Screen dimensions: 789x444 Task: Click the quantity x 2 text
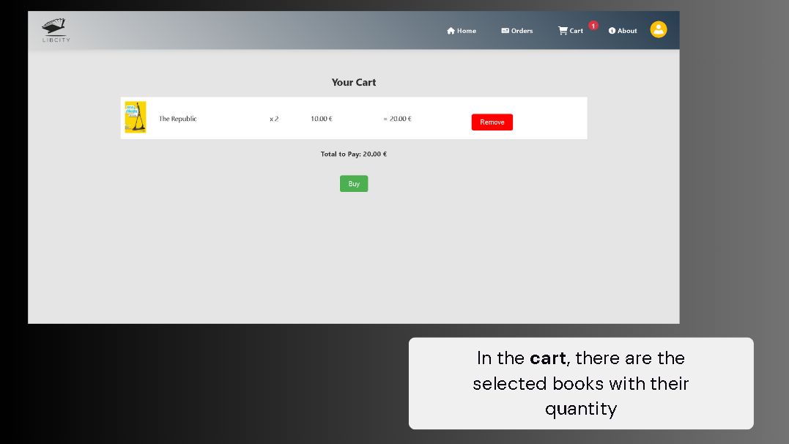tap(274, 119)
